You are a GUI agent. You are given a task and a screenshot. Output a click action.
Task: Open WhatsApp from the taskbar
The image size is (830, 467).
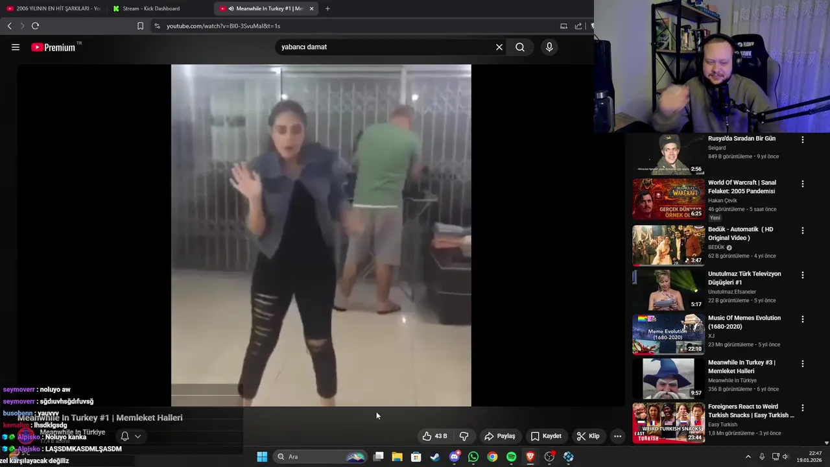(473, 457)
